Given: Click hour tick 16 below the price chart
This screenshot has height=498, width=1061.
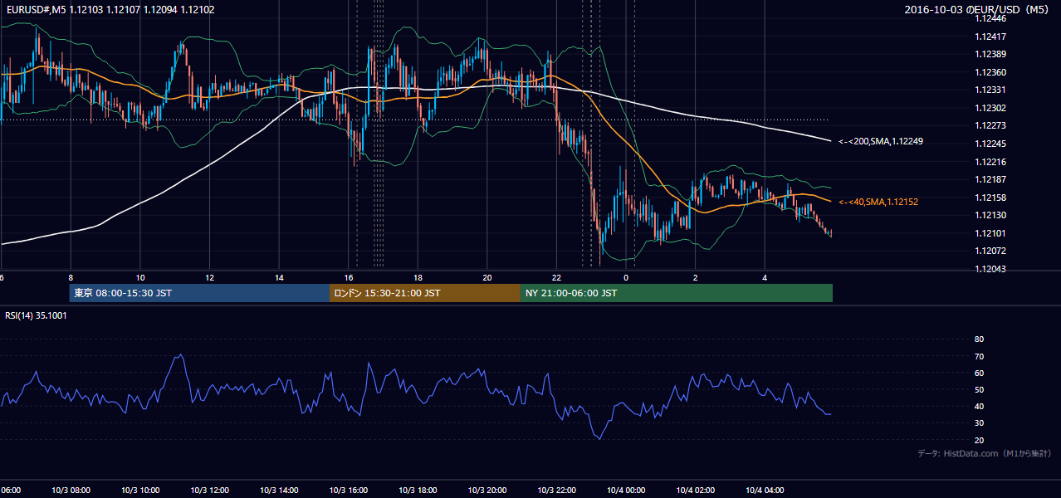Looking at the screenshot, I should tap(349, 278).
